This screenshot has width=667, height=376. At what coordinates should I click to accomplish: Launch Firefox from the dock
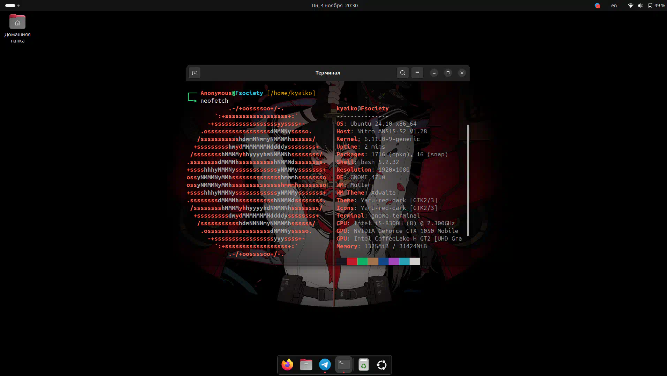[x=287, y=365]
